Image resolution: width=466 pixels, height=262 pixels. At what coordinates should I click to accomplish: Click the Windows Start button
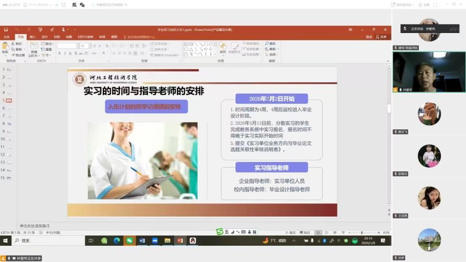click(6, 241)
